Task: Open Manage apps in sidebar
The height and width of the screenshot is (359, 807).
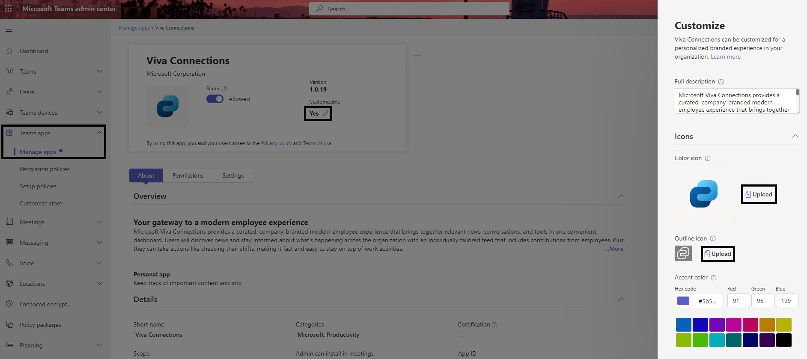Action: click(38, 152)
